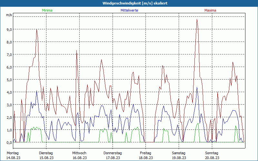Viewport: 258px width, 161px height.
Task: Click the highest blue peak on Samstag
Action: pyautogui.click(x=197, y=87)
